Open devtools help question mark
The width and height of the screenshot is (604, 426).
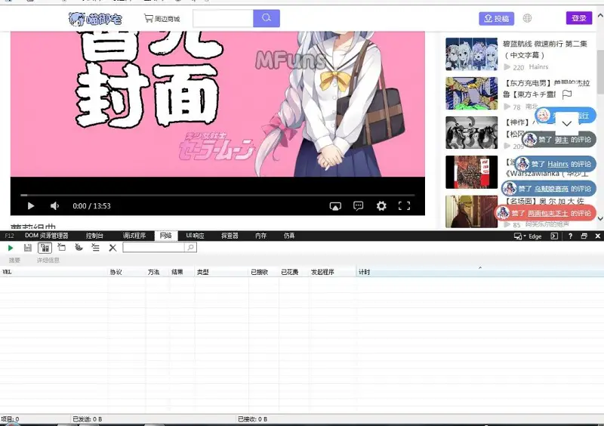[570, 236]
